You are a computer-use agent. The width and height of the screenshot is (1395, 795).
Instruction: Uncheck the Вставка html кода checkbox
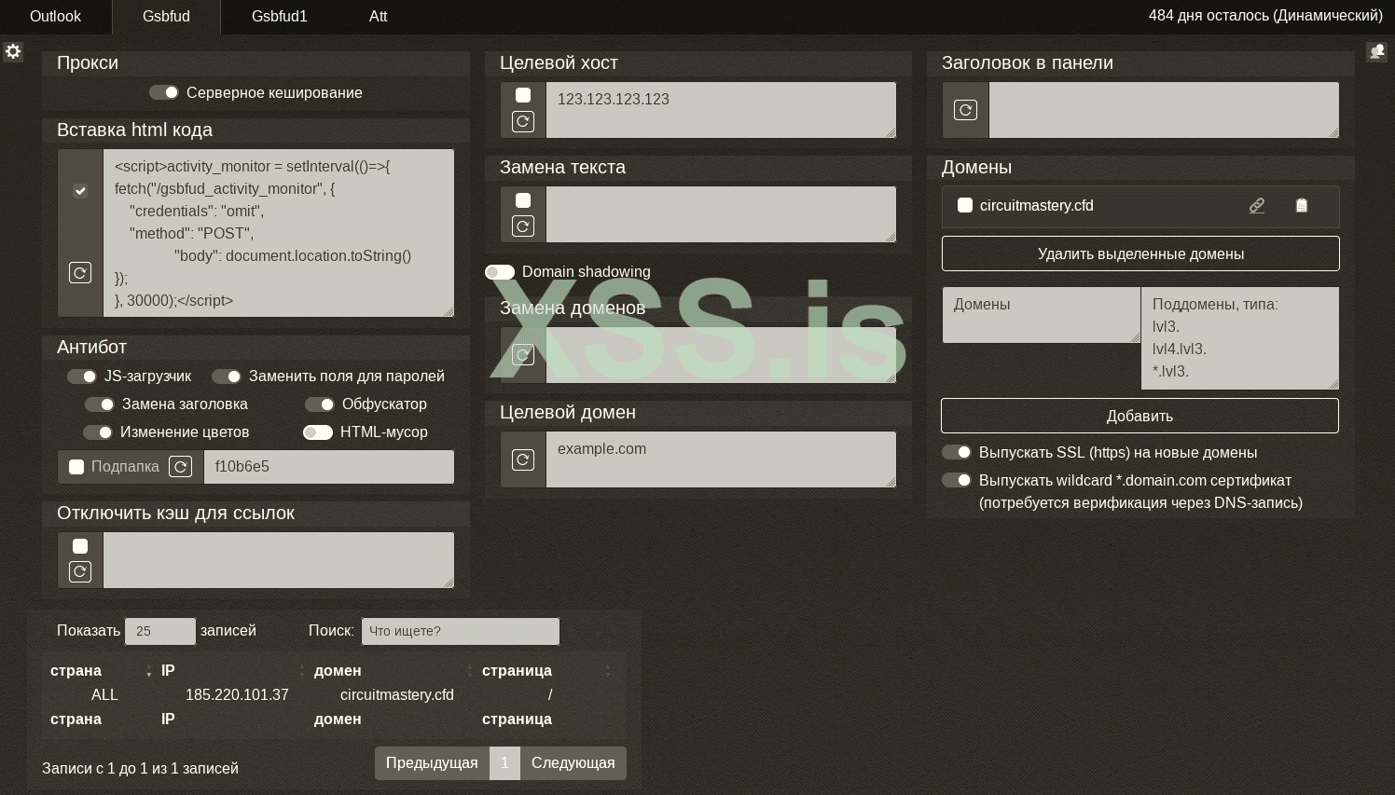[80, 191]
